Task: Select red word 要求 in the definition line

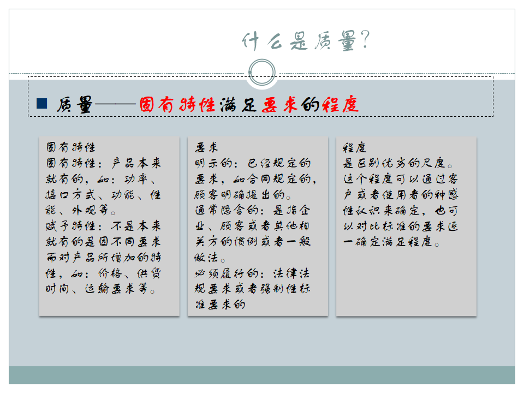Action: [279, 105]
